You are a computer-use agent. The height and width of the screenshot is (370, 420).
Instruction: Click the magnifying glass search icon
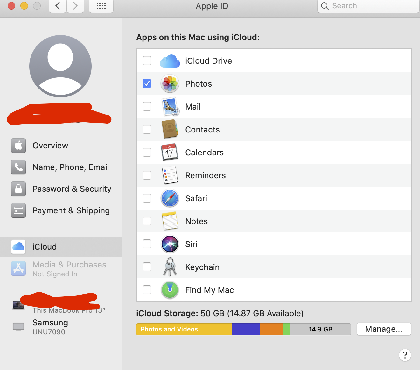point(325,6)
